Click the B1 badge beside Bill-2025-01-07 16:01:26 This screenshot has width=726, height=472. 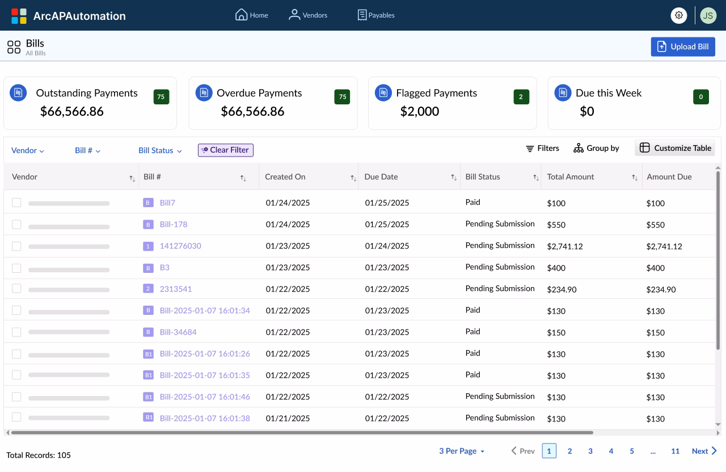[148, 353]
